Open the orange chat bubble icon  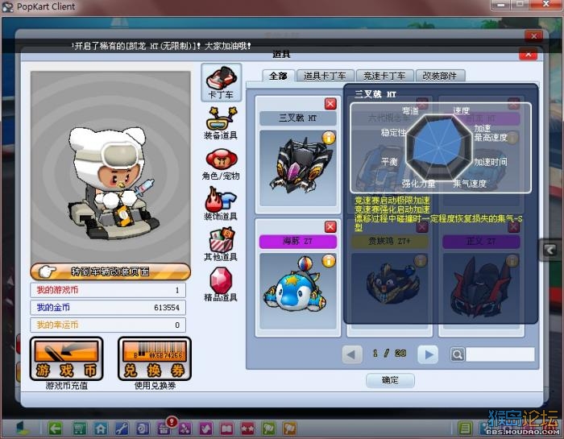[x=289, y=429]
